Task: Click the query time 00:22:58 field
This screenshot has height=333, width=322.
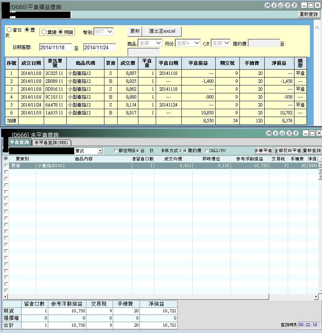Action: 309,325
